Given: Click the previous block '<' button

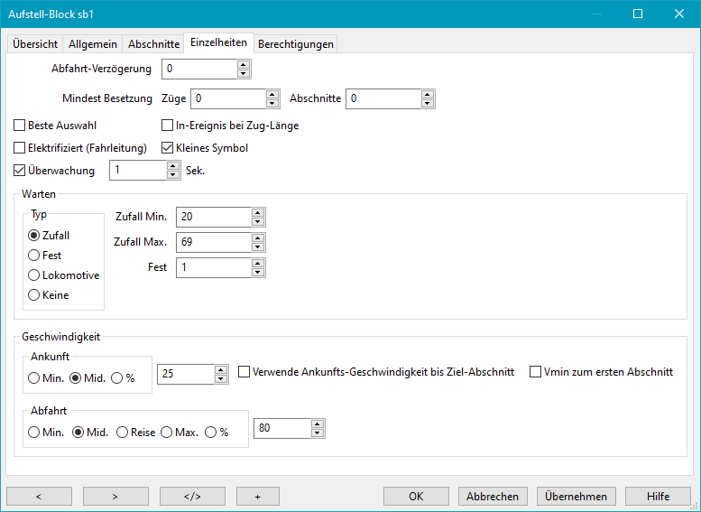Looking at the screenshot, I should 39,497.
